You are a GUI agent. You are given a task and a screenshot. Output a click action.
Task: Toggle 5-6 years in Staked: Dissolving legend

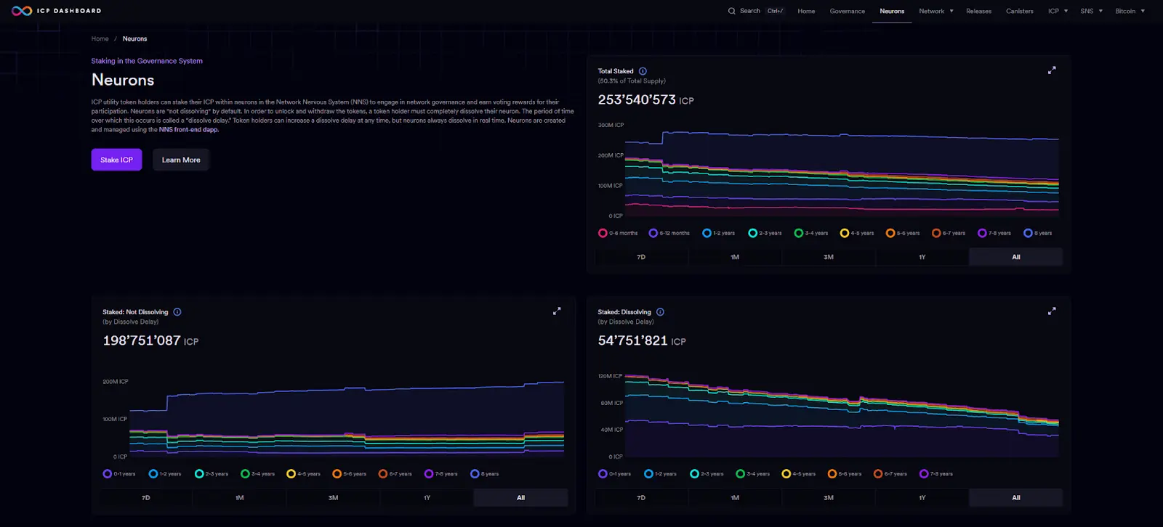pos(844,474)
